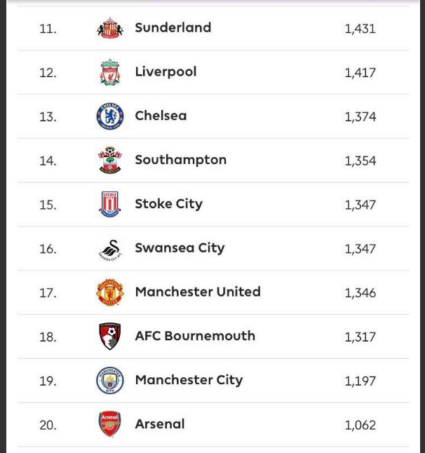Click the Stoke City crest

point(110,204)
